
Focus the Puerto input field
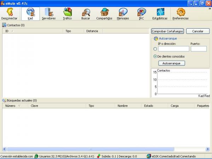[x=199, y=49]
